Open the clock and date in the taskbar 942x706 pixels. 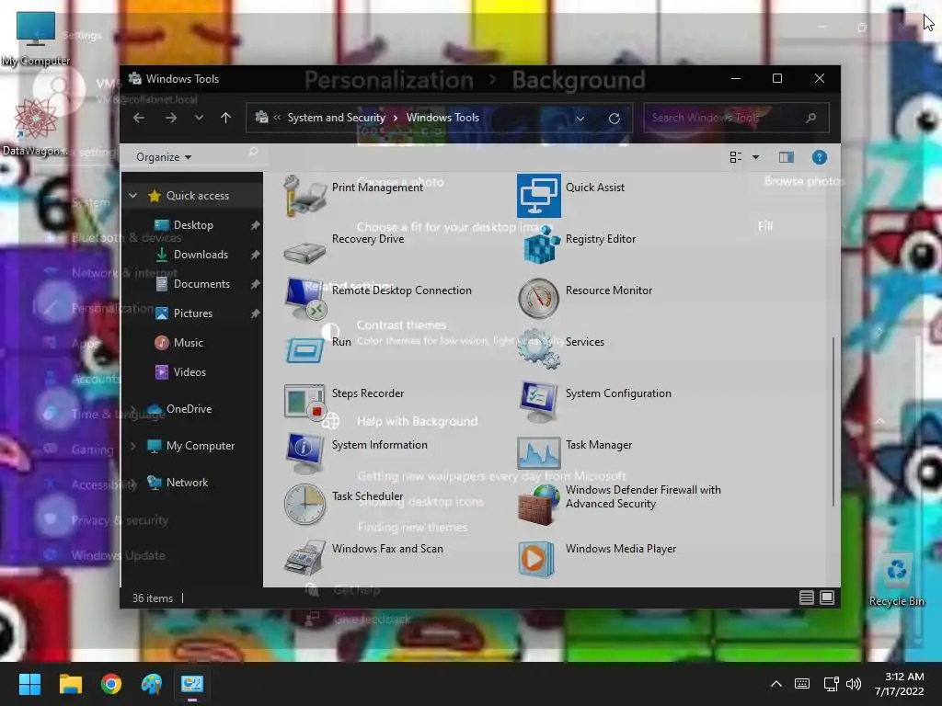(900, 684)
